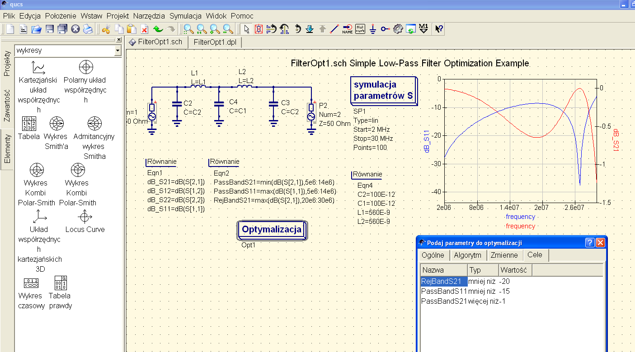Select the wire drawing tool
The height and width of the screenshot is (352, 635).
(334, 29)
